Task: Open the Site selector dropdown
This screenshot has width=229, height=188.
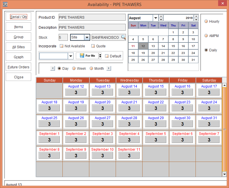Action: (87, 37)
